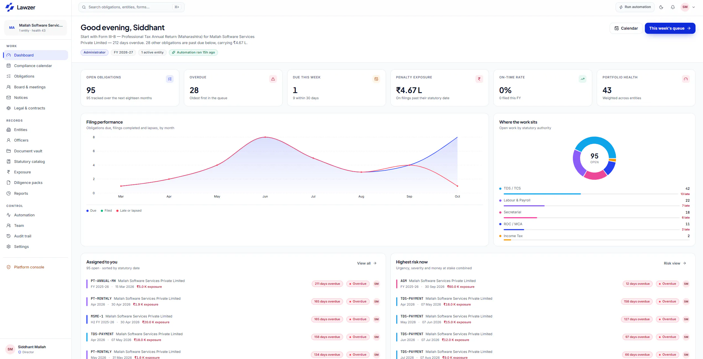Click the 95 OPEN donut chart
Image resolution: width=703 pixels, height=359 pixels.
(x=594, y=158)
